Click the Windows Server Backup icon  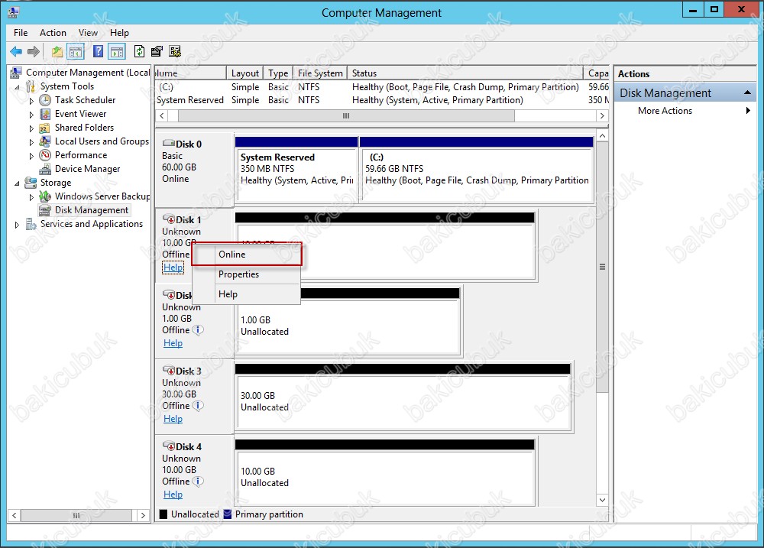(x=45, y=196)
